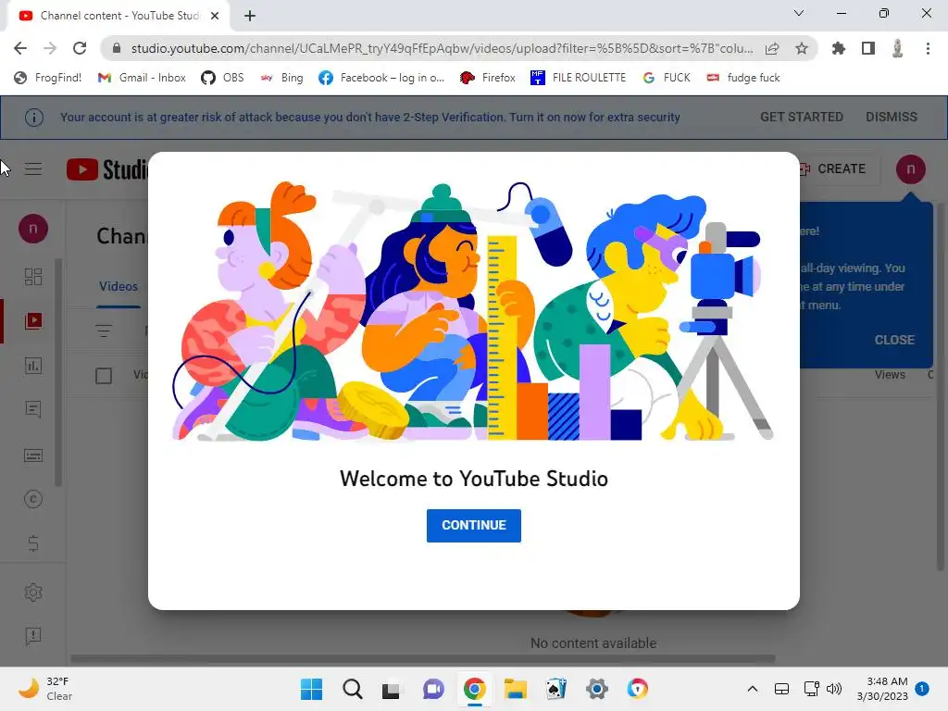Image resolution: width=948 pixels, height=711 pixels.
Task: Open the Settings gear in the Studio sidebar
Action: pos(33,592)
